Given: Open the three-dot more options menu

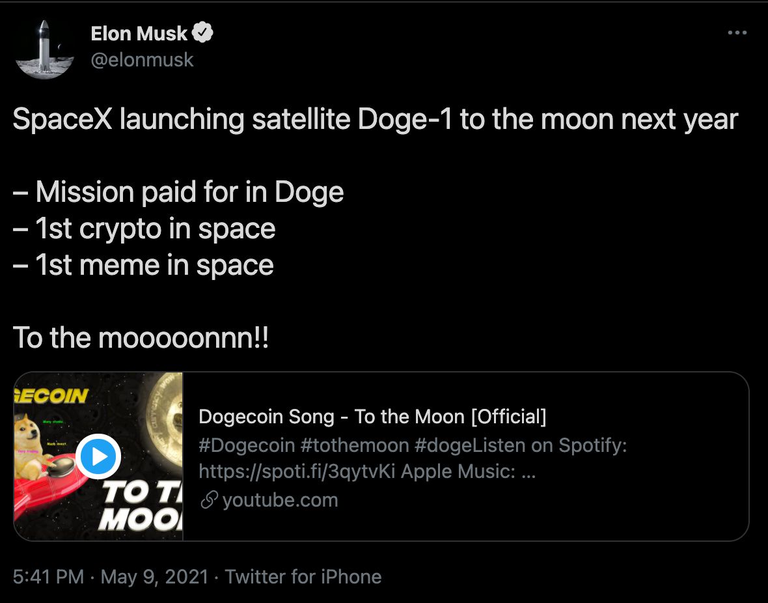Looking at the screenshot, I should [737, 33].
